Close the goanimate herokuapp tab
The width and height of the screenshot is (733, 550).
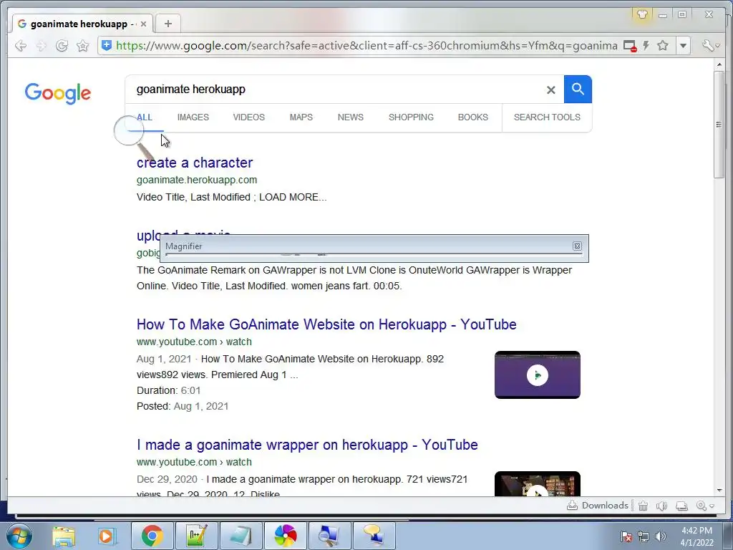click(143, 24)
